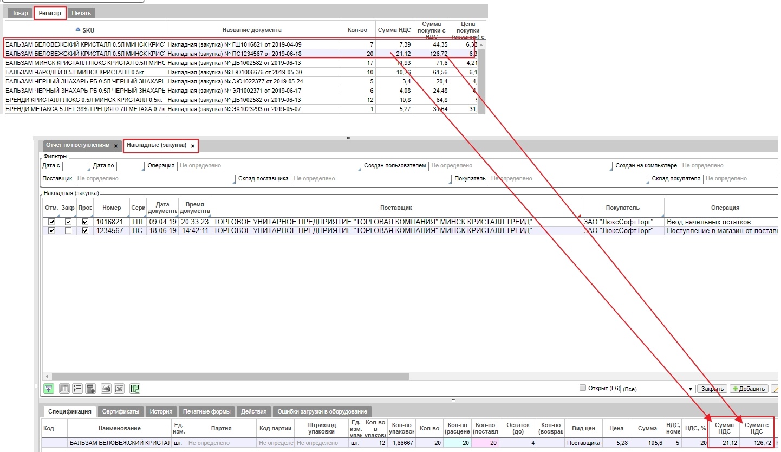Click the numbered list toolbar icon
Viewport: 781px width, 452px height.
[x=77, y=389]
